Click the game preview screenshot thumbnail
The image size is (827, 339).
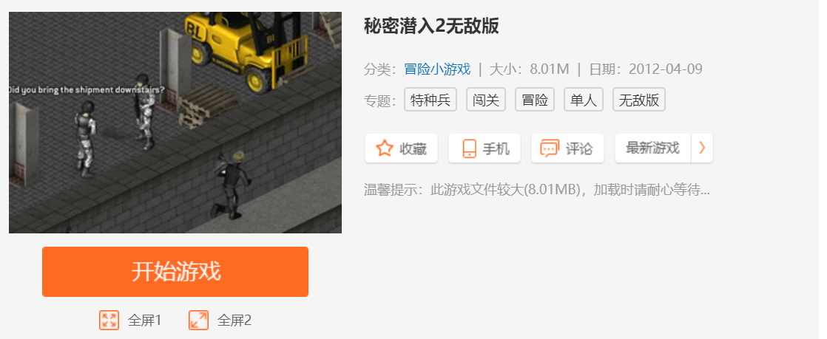pos(175,123)
